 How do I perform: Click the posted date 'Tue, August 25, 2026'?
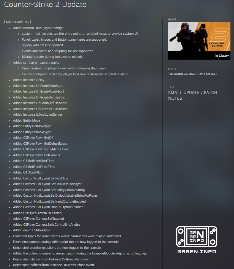[x=182, y=74]
